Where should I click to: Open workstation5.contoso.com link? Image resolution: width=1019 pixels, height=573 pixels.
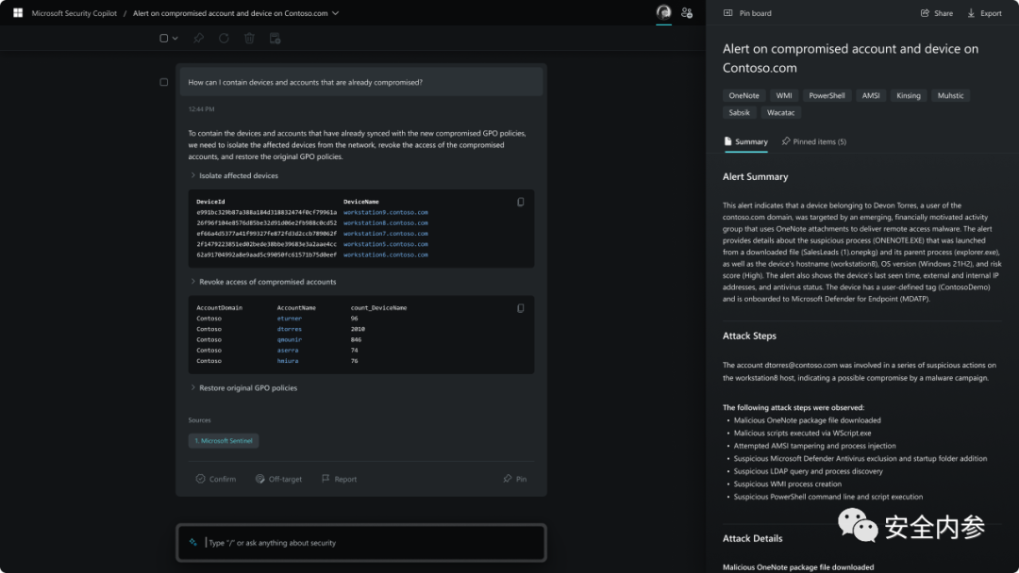pos(386,244)
